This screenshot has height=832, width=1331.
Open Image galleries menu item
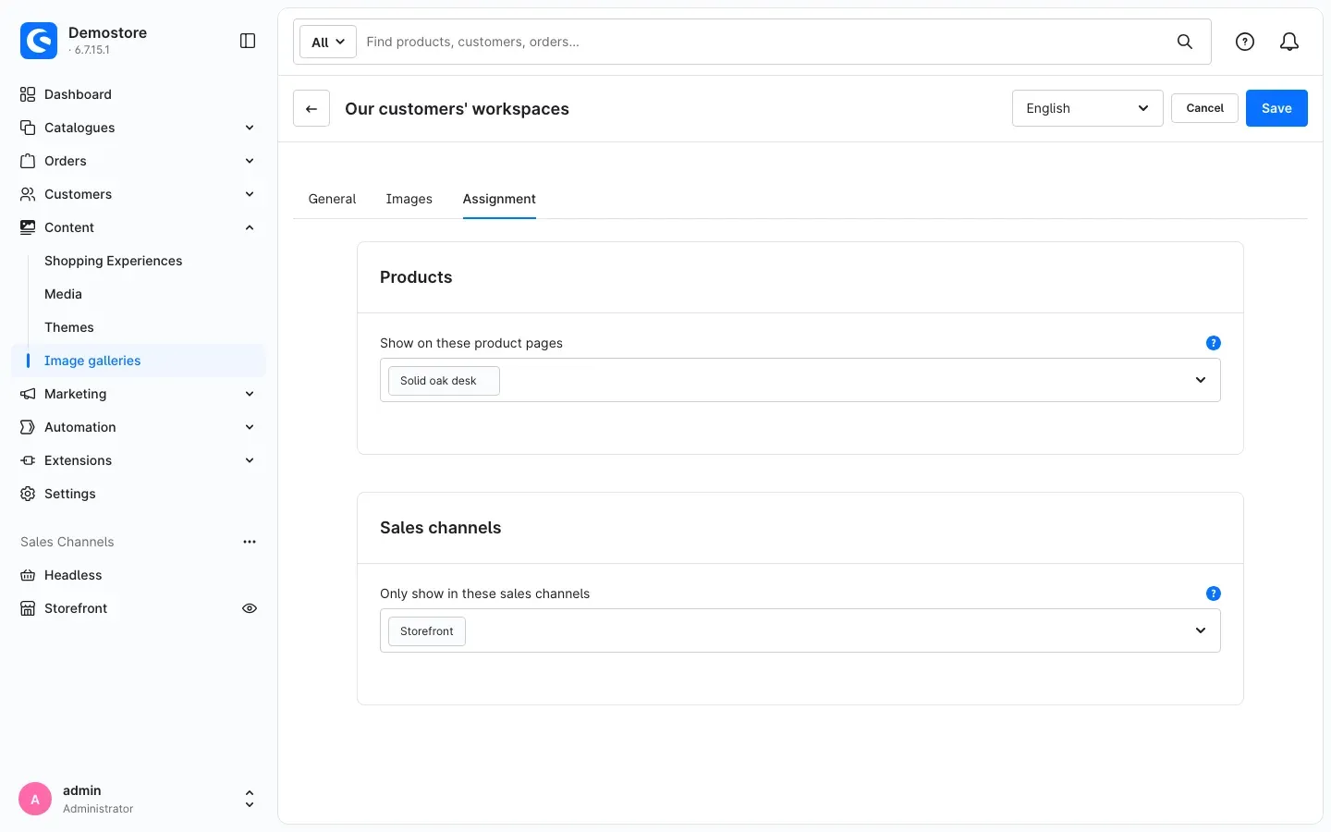click(139, 361)
